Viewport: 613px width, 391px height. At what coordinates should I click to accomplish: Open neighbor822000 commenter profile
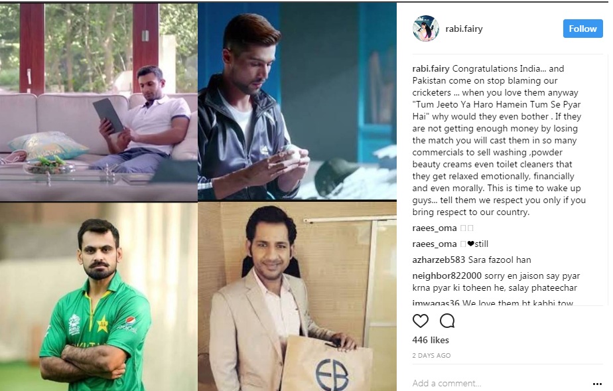click(x=447, y=275)
